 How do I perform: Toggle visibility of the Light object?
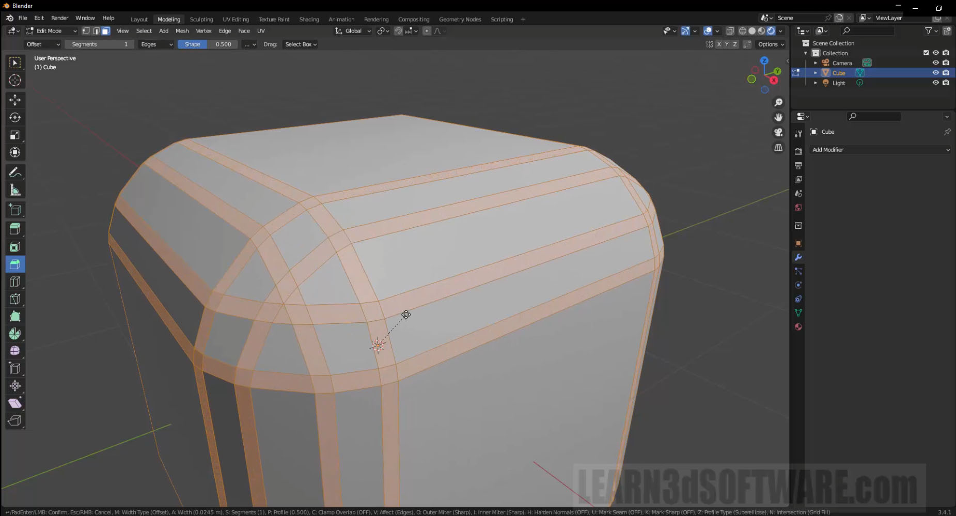pos(935,83)
